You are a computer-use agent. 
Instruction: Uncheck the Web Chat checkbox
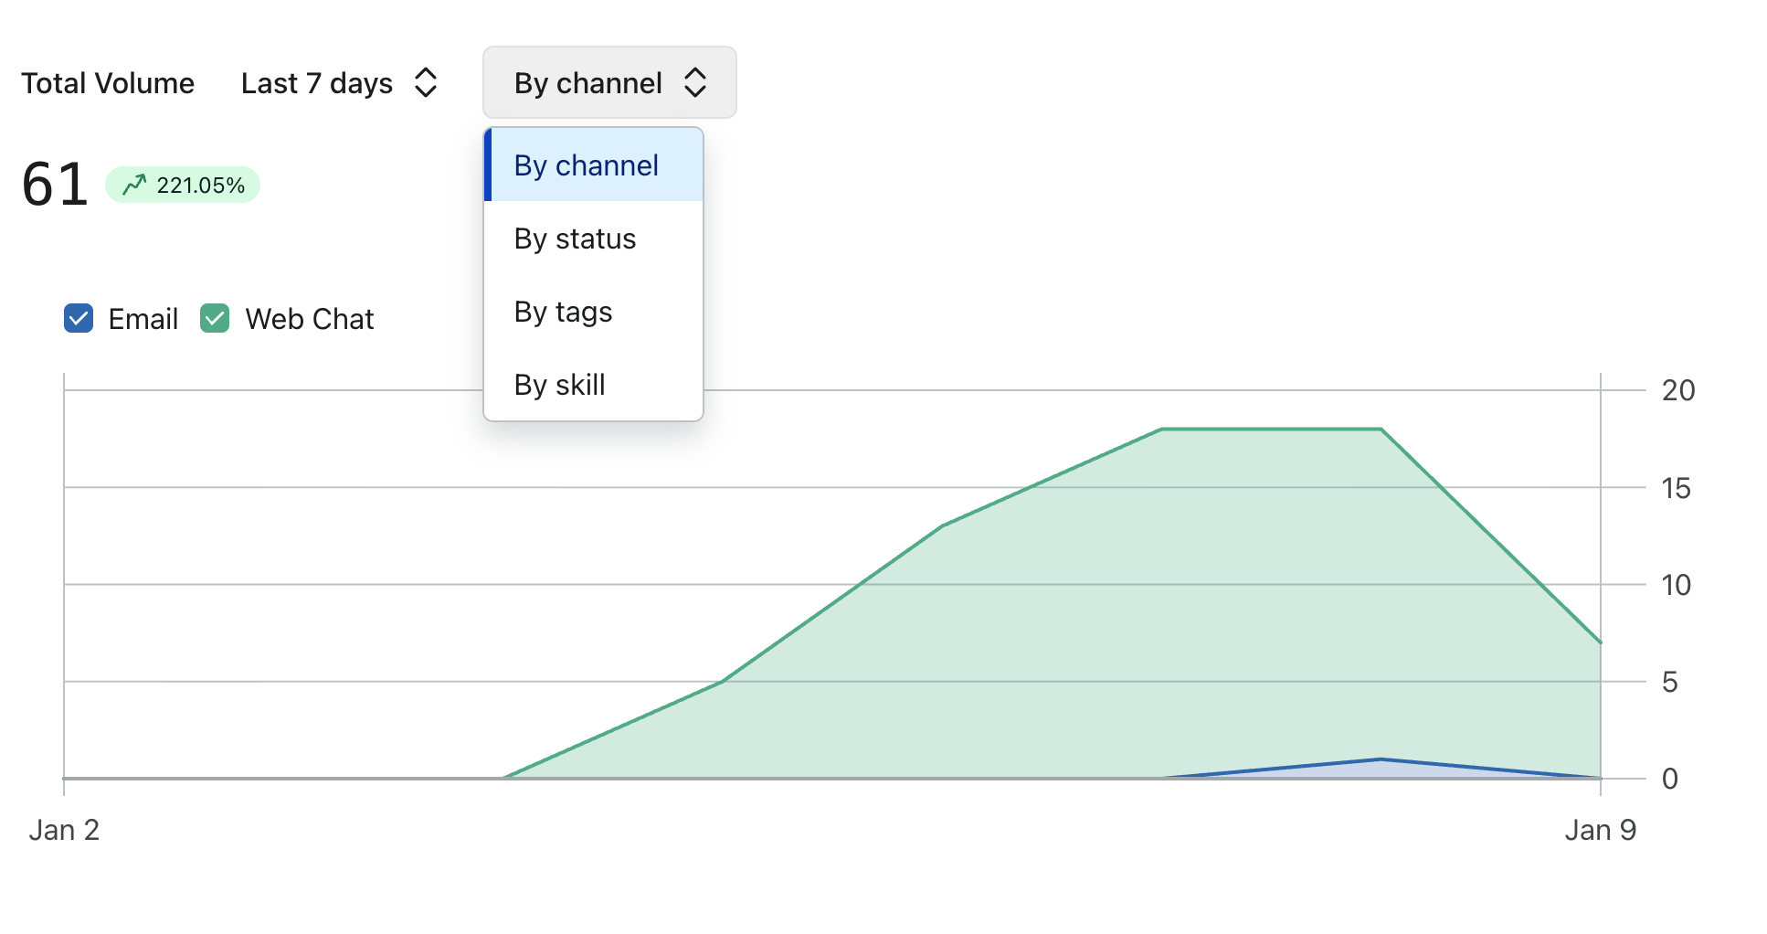[x=215, y=319]
